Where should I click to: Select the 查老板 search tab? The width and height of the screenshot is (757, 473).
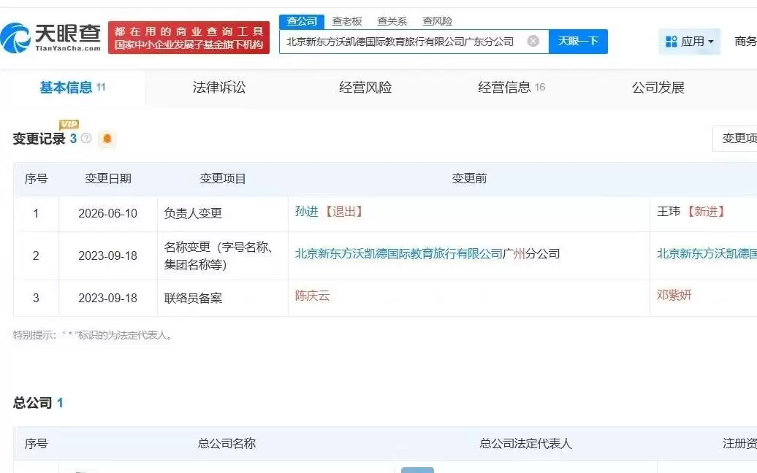[x=346, y=21]
